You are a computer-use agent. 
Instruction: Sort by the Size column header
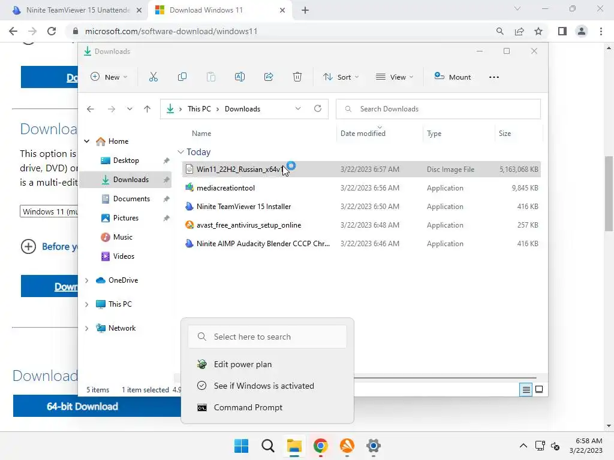point(505,134)
